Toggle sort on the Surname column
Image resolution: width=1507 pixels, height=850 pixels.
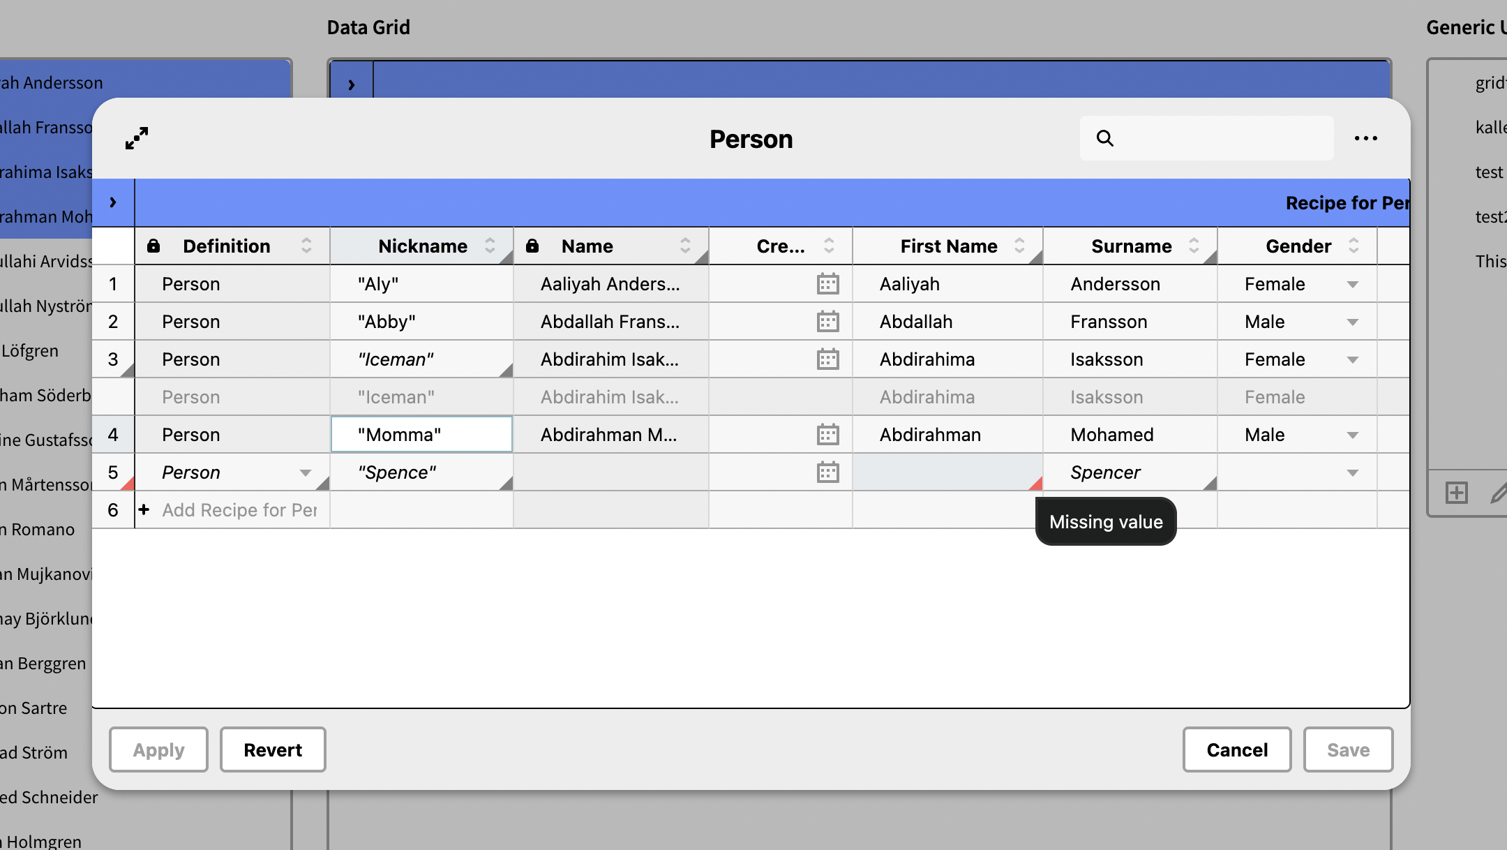click(1194, 246)
